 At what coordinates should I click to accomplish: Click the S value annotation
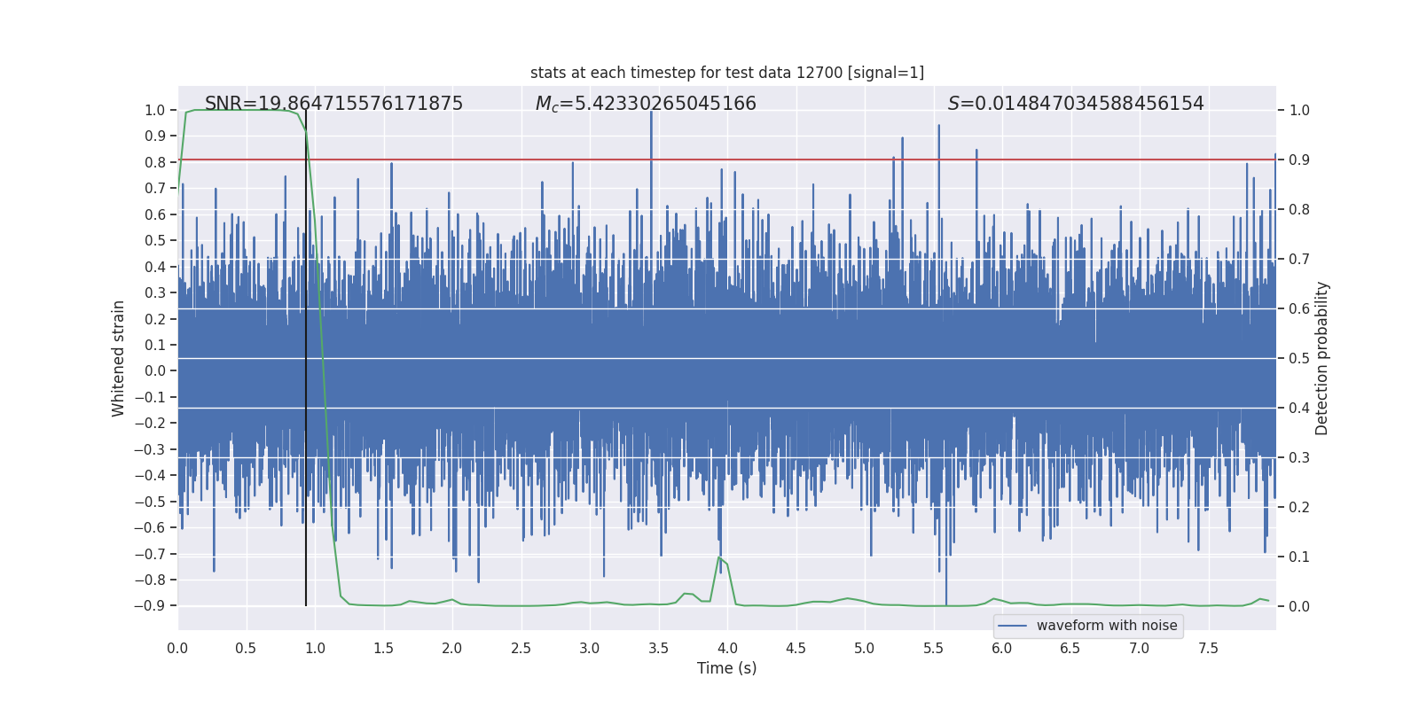point(1076,104)
